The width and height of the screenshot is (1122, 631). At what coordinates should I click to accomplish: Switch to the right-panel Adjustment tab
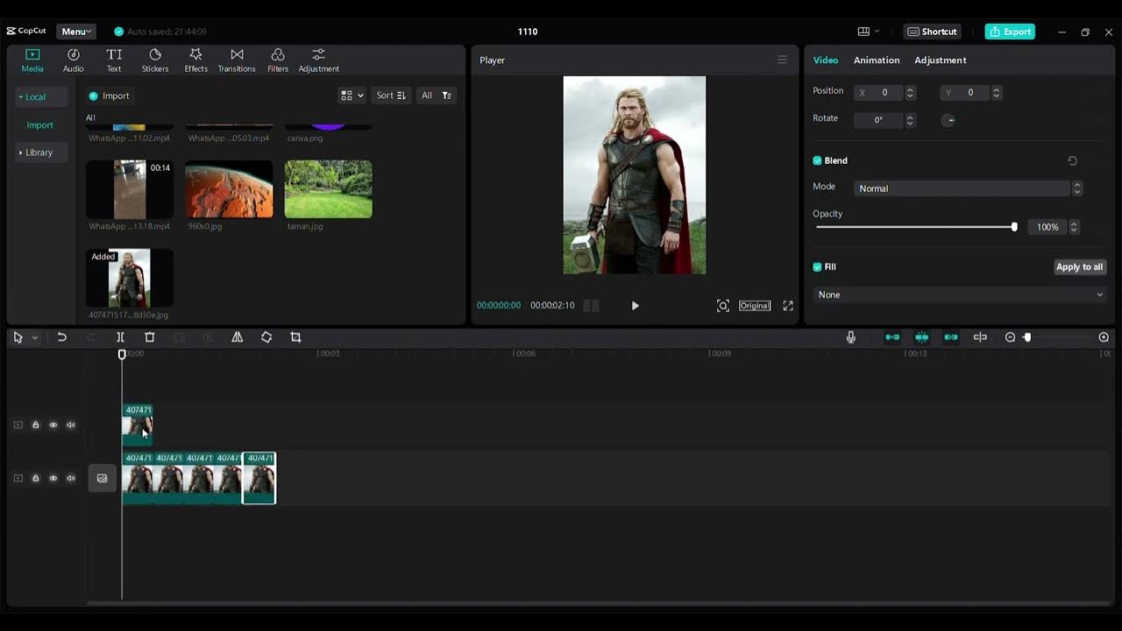pyautogui.click(x=941, y=60)
